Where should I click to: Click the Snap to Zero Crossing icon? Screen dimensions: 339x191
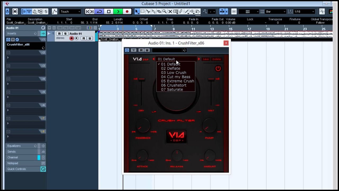pos(322,12)
